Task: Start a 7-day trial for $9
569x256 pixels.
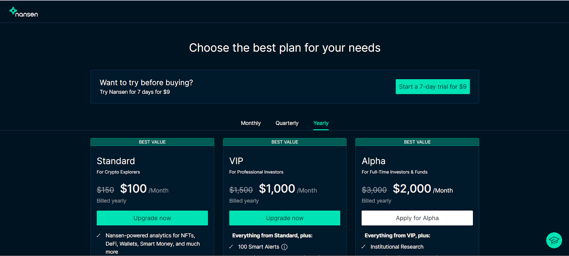Action: pyautogui.click(x=432, y=87)
